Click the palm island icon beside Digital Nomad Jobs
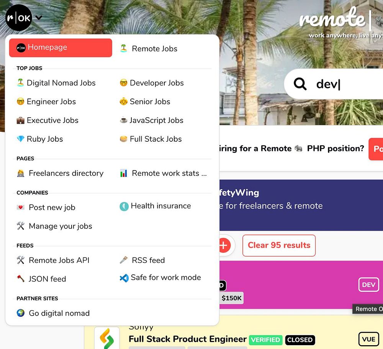 point(21,82)
